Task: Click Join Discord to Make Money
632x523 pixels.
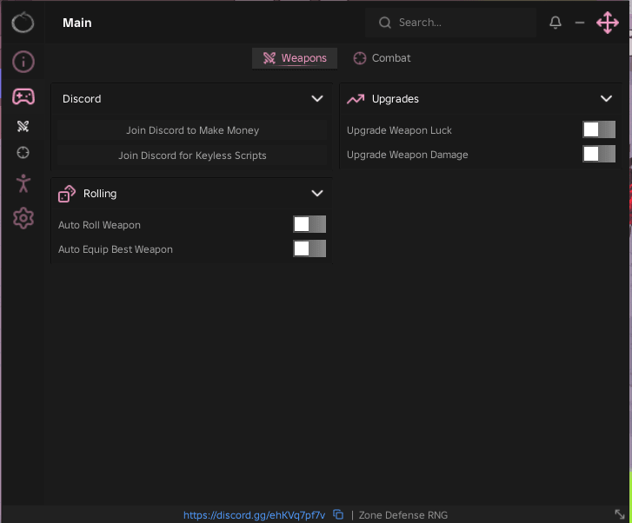Action: 192,130
